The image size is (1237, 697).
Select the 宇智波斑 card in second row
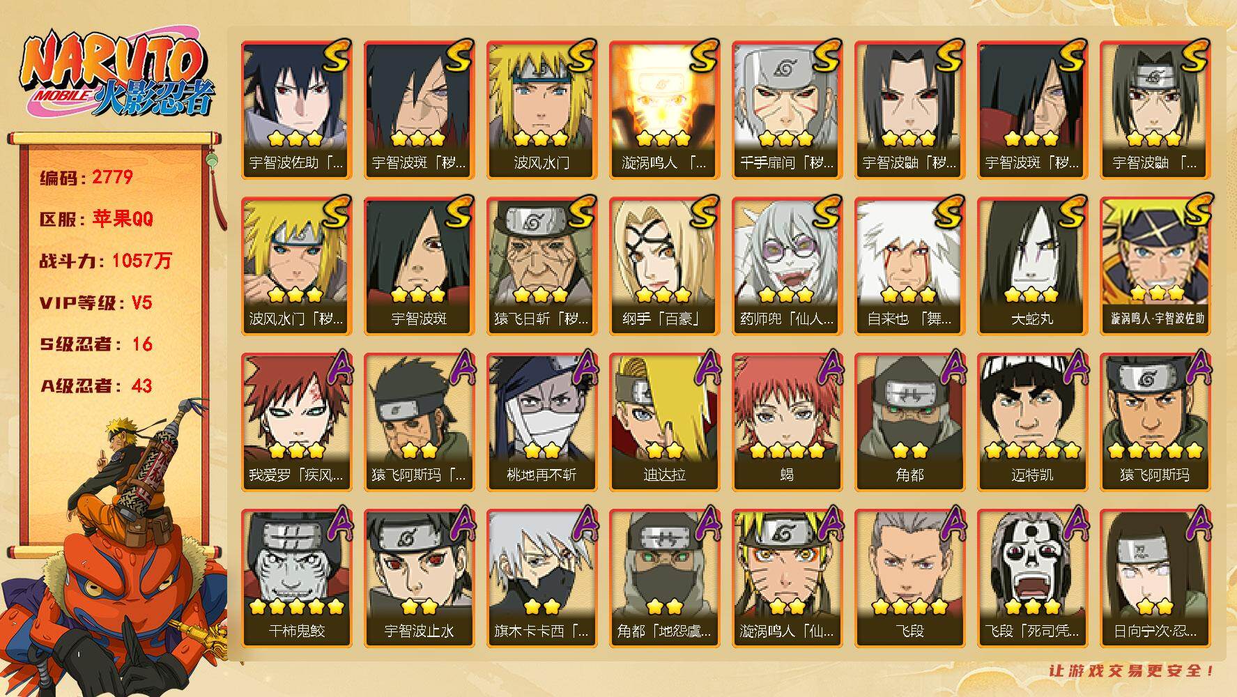pyautogui.click(x=419, y=266)
